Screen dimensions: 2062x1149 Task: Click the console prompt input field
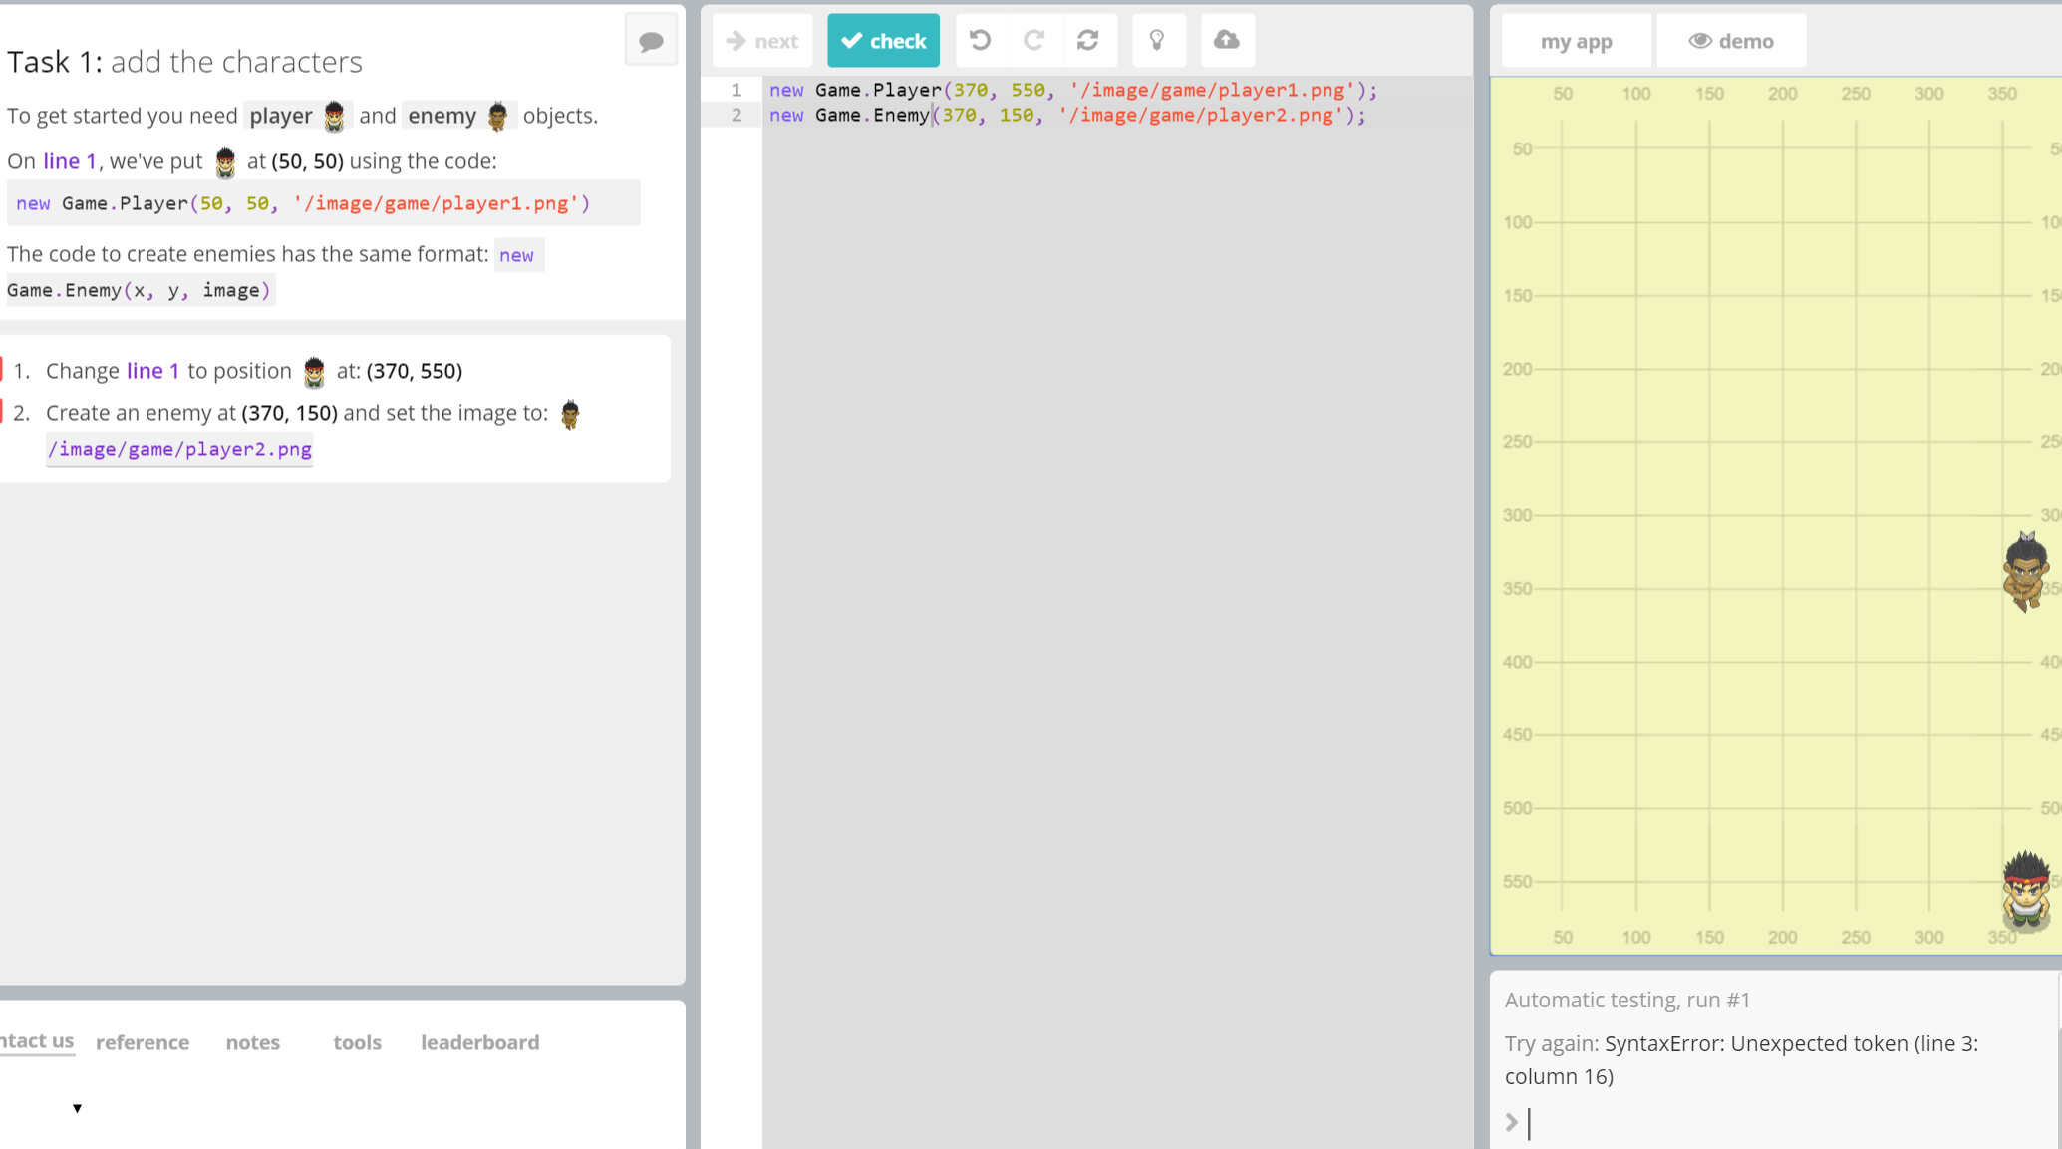[1774, 1123]
